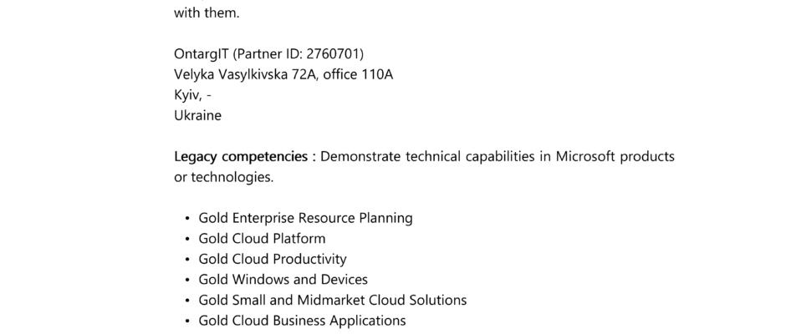Screen dimensions: 786x334
Task: Click the bullet before Gold Enterprise Resource Planning
Action: click(x=187, y=218)
